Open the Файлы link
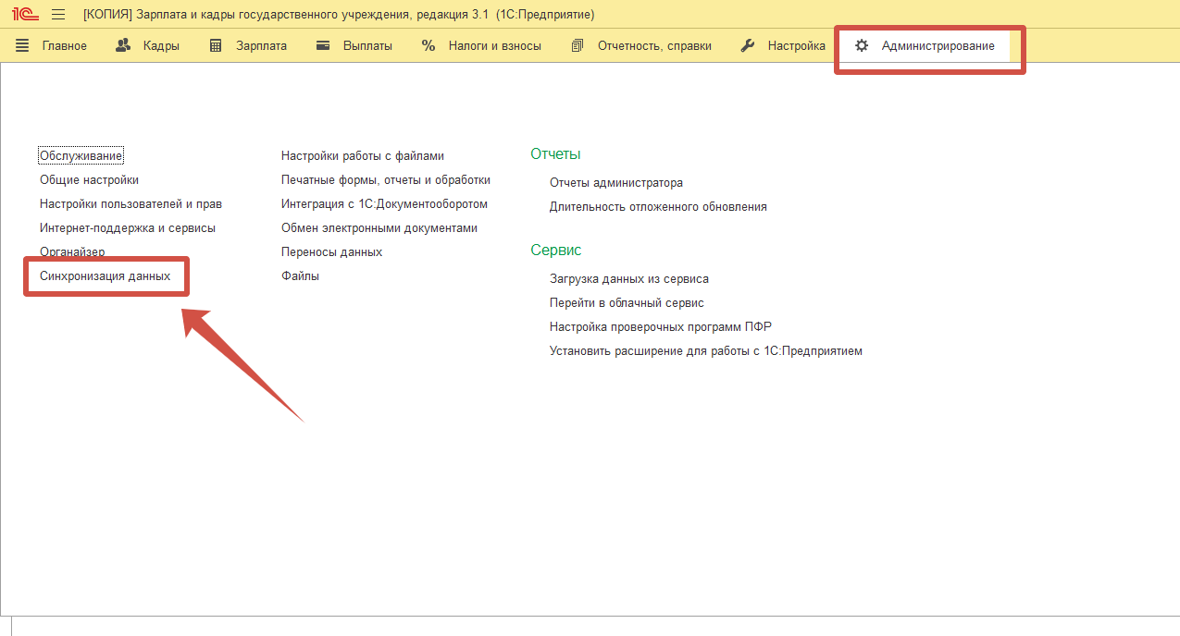Screen dimensions: 1180x636 pyautogui.click(x=300, y=275)
